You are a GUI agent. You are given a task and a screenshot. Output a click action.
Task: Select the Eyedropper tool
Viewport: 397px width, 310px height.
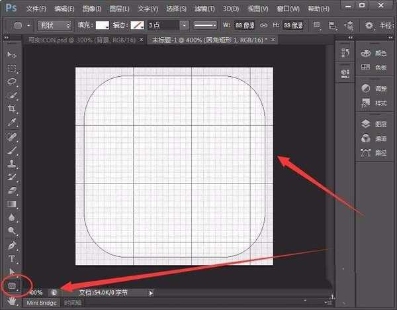[x=11, y=122]
